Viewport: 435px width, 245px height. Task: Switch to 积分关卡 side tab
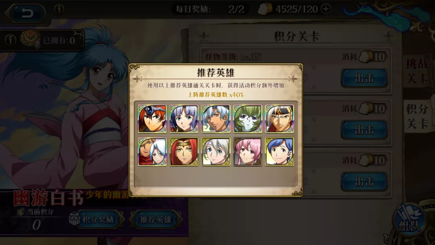(417, 116)
